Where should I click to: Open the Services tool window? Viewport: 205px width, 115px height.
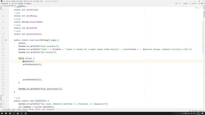coord(38,109)
